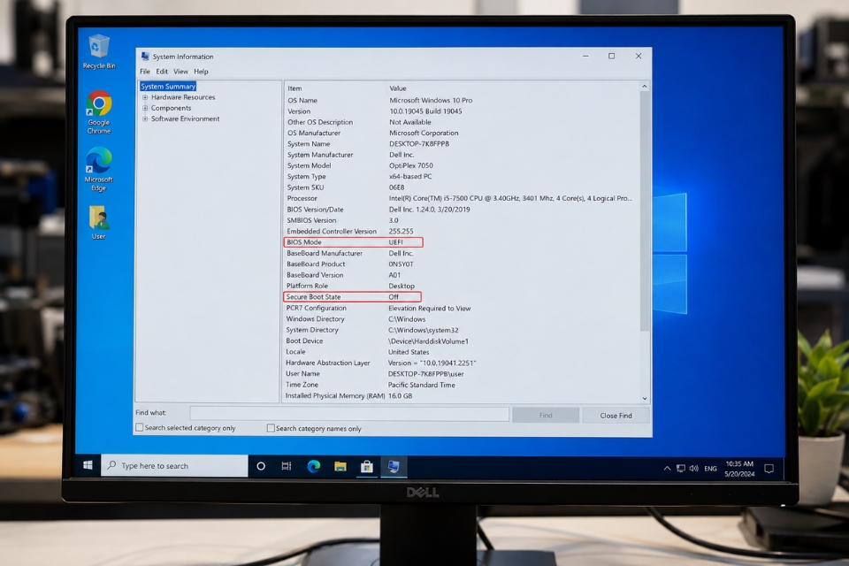Select the SMBIOS Version row
Image resolution: width=849 pixels, height=566 pixels.
pyautogui.click(x=461, y=220)
